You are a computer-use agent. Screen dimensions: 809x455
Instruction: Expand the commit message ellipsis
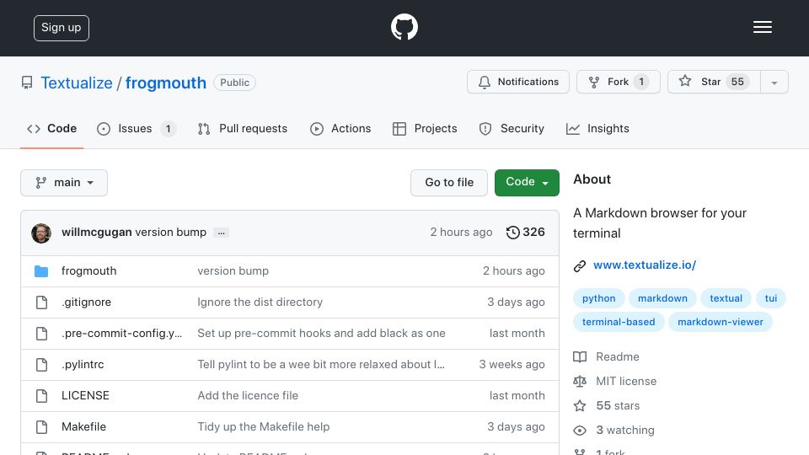[222, 233]
